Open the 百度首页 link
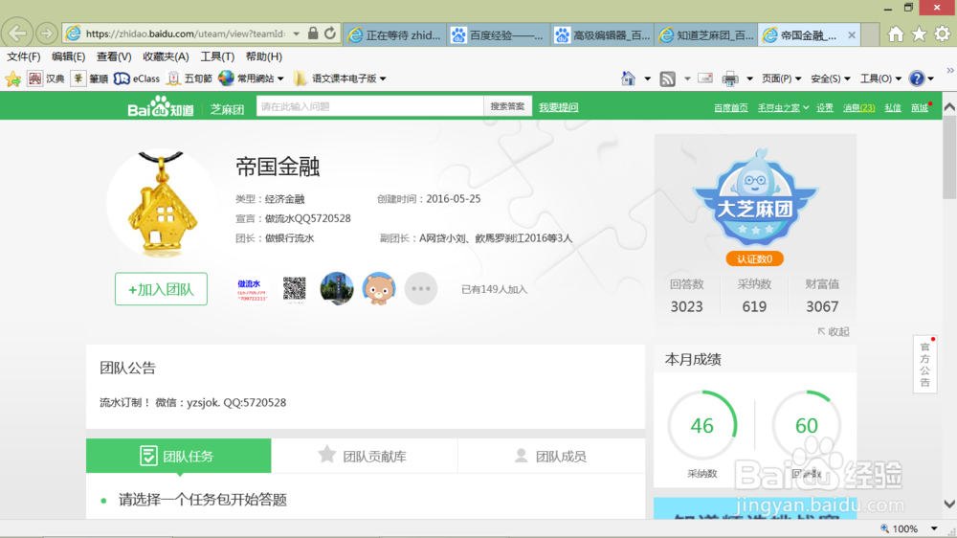Screen dimensions: 957x538 coord(730,107)
